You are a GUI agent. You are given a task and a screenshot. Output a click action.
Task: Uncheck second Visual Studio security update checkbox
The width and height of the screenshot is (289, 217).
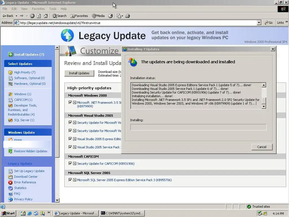point(70,131)
